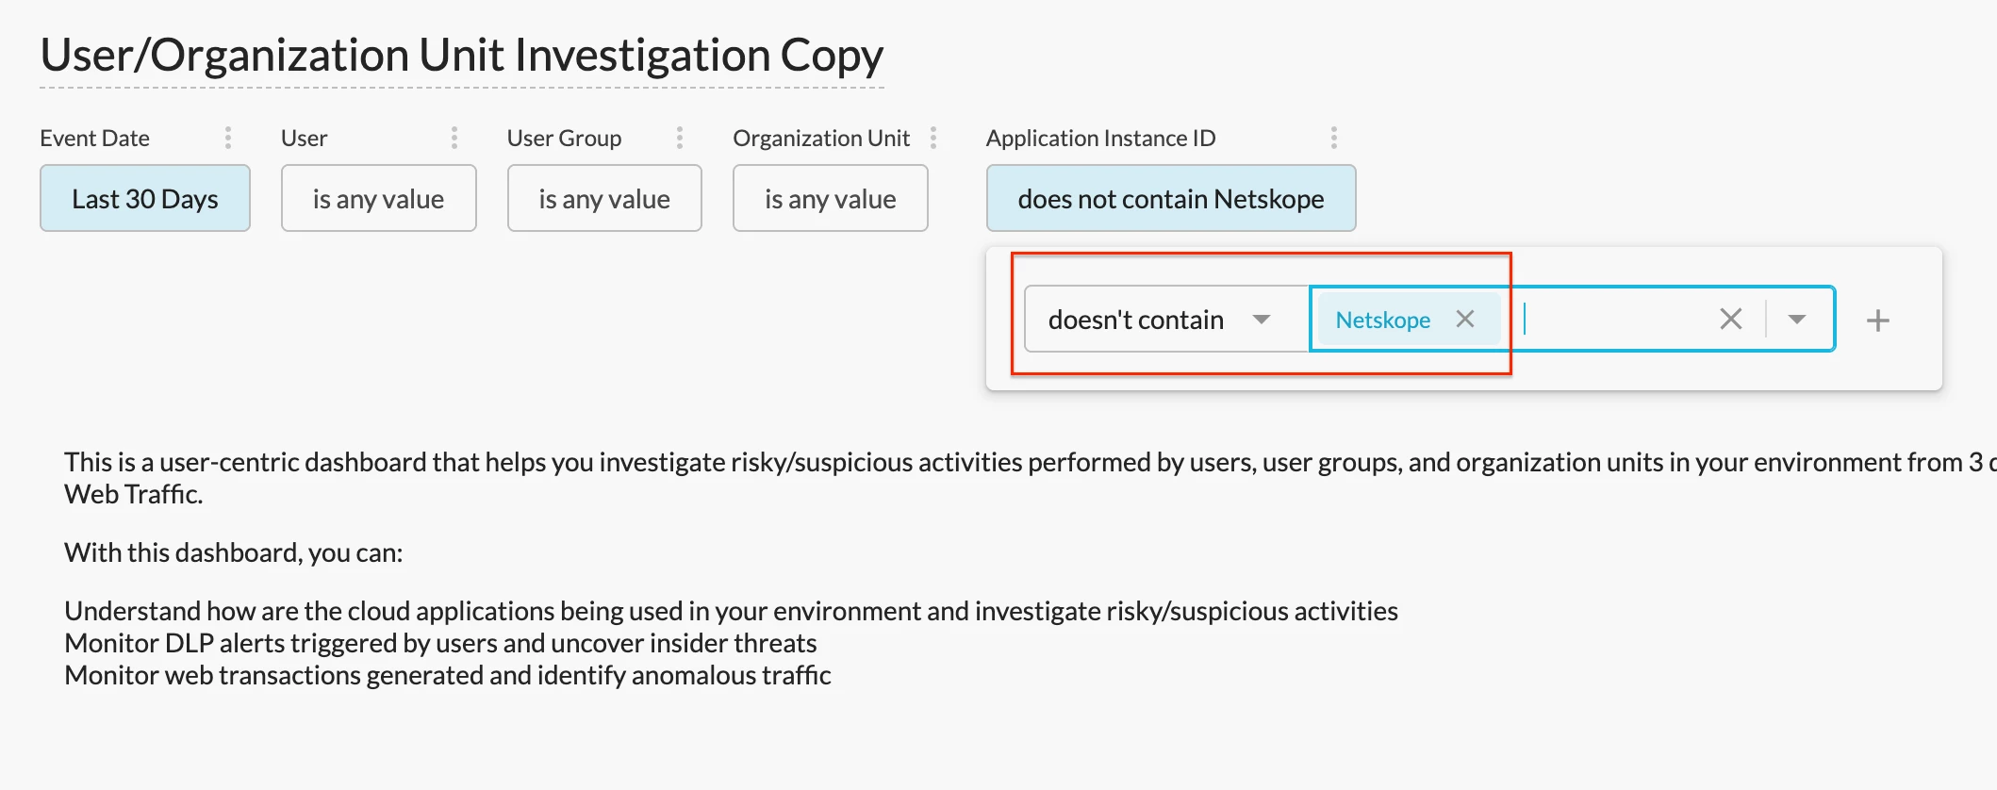Click the Application Instance ID filter label
The height and width of the screenshot is (790, 1997).
(1101, 139)
